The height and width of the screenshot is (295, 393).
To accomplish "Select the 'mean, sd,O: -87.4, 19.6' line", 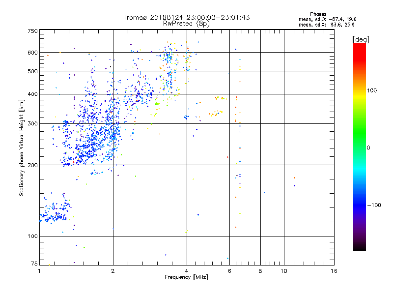I will point(327,19).
